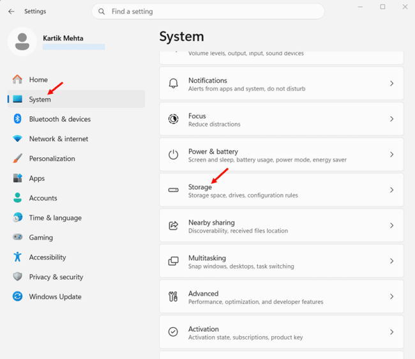Viewport: 415px width, 359px height.
Task: Minimize the Settings window
Action: pyautogui.click(x=360, y=7)
